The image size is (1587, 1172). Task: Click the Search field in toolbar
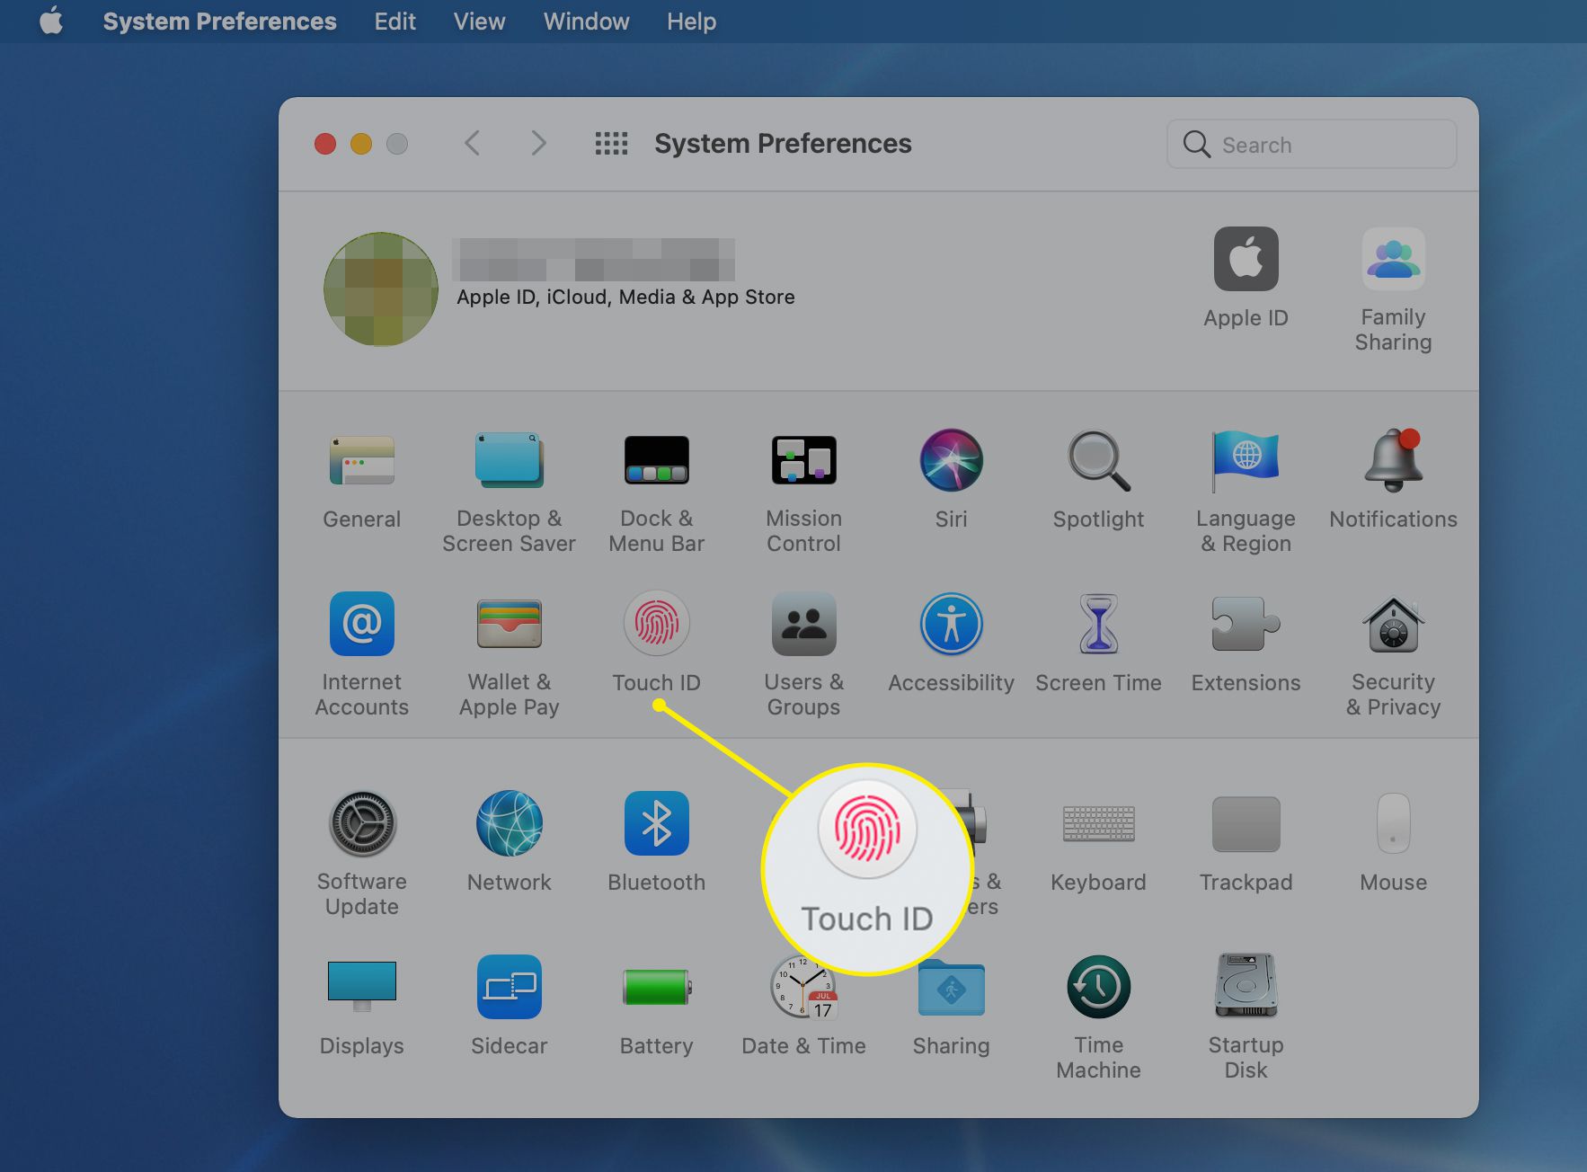(x=1311, y=144)
